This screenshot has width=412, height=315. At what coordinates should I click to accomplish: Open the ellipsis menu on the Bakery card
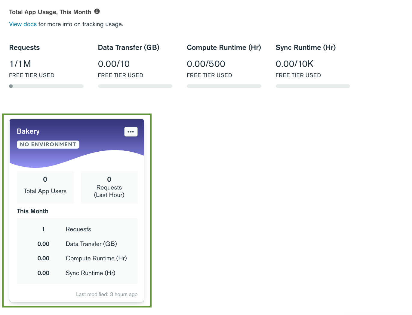(x=131, y=132)
